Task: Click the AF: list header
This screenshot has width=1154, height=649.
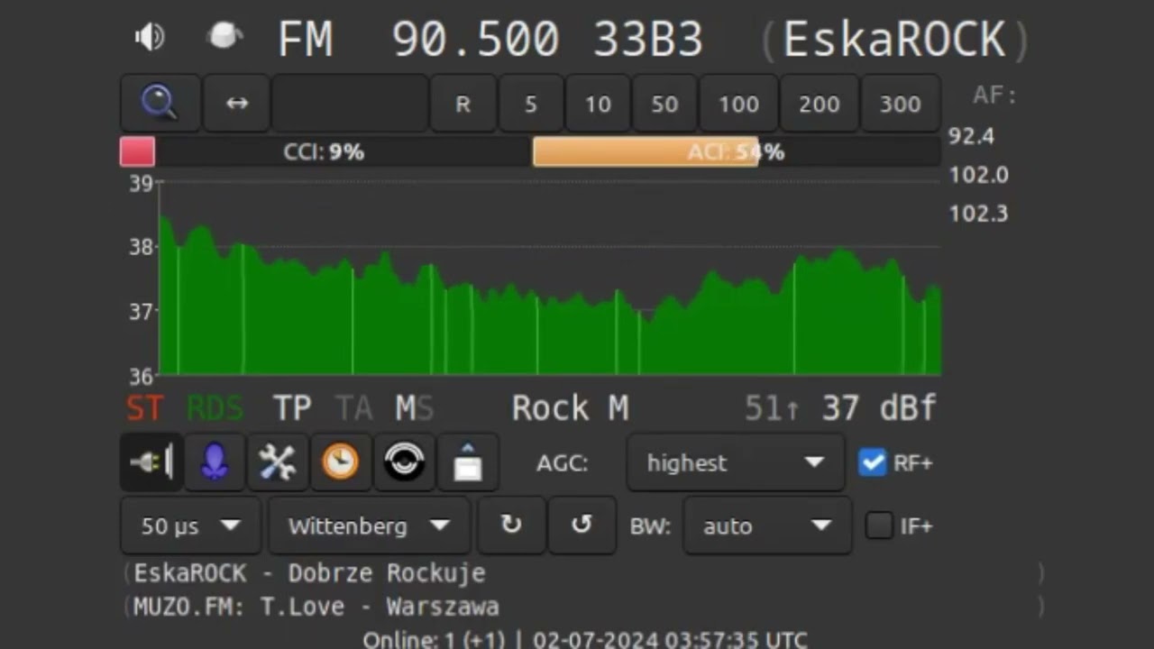Action: coord(994,96)
